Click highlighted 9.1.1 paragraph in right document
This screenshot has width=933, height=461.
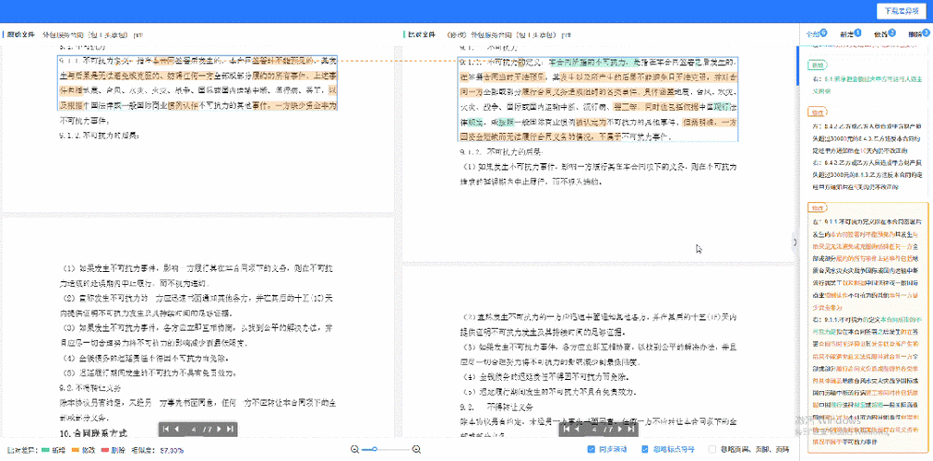[x=598, y=100]
